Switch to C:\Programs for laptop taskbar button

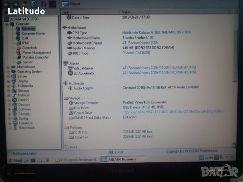77,160
